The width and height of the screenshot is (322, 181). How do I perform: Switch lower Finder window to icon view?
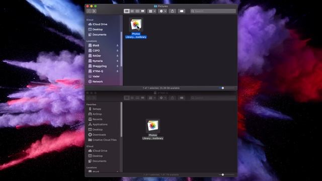tap(127, 98)
